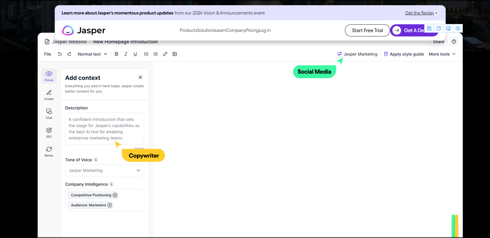Click the Competitive Positioning chip label
Screen dimensions: 490x238
(x=91, y=195)
